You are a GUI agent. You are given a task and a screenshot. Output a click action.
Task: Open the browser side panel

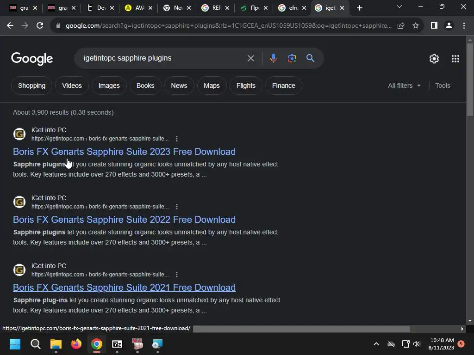(x=434, y=26)
